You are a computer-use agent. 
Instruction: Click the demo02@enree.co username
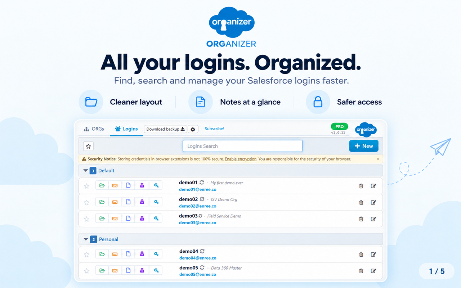pos(198,206)
